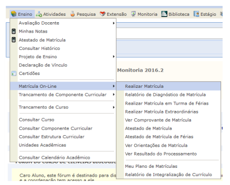
Task: Select Projeto de Ensino entry
Action: pos(63,57)
